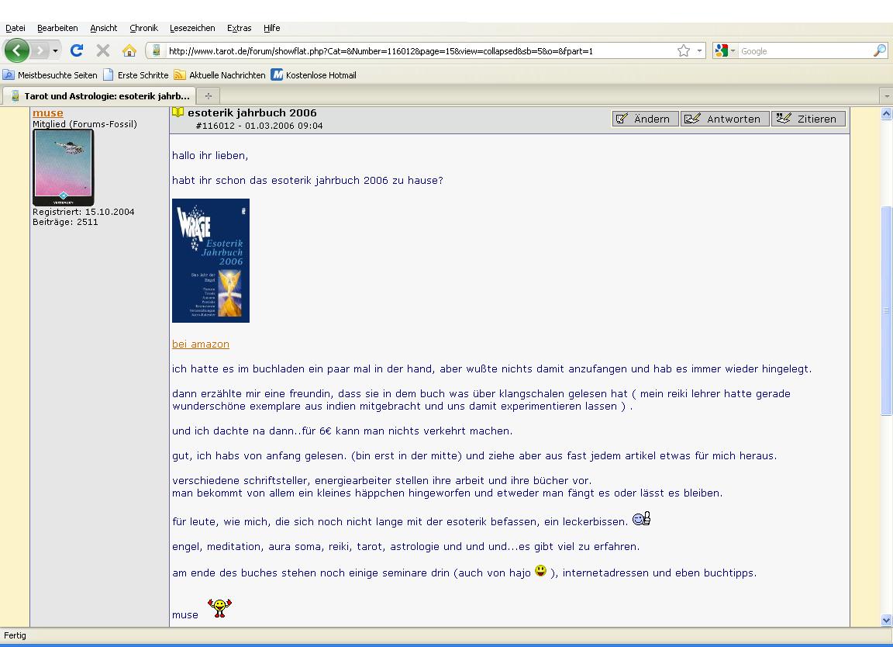Viewport: 893px width, 647px height.
Task: Bookmark page with the star icon
Action: coord(683,51)
